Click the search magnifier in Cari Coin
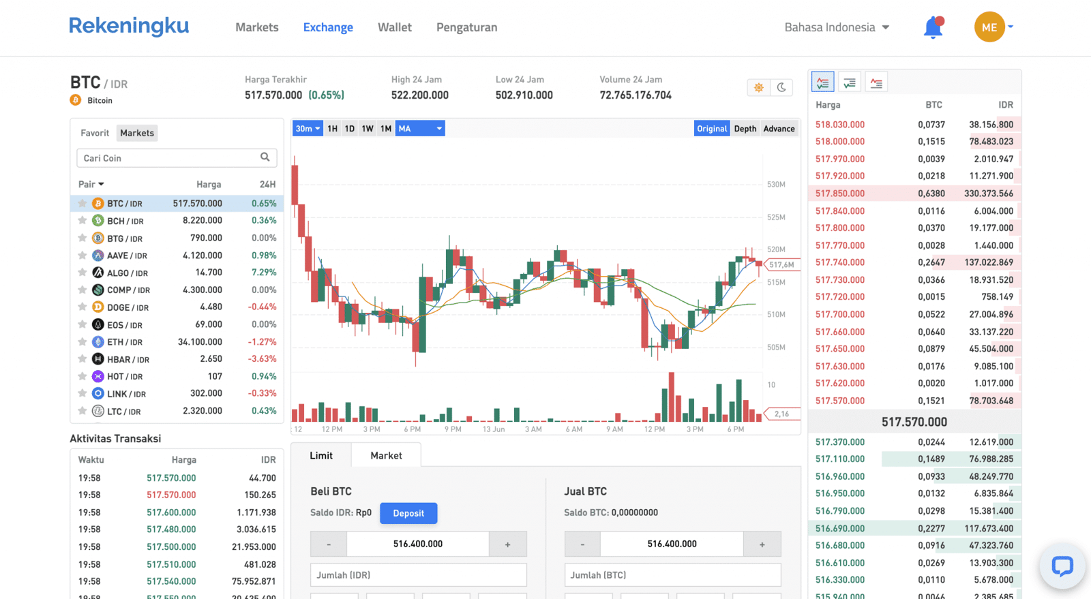 click(265, 157)
